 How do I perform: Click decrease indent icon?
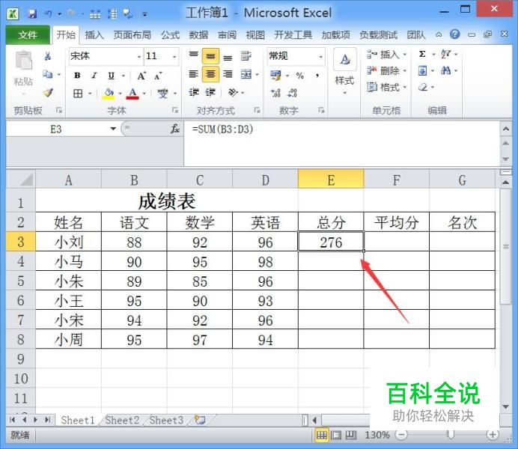(194, 92)
